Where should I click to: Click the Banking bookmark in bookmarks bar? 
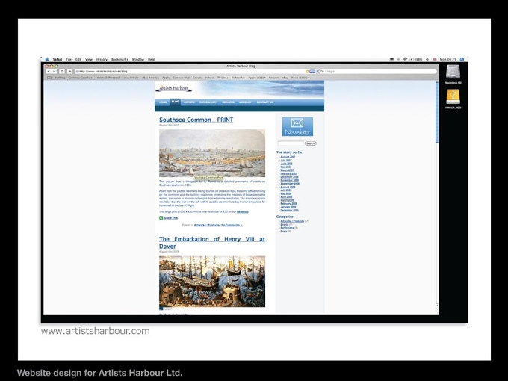[60, 78]
